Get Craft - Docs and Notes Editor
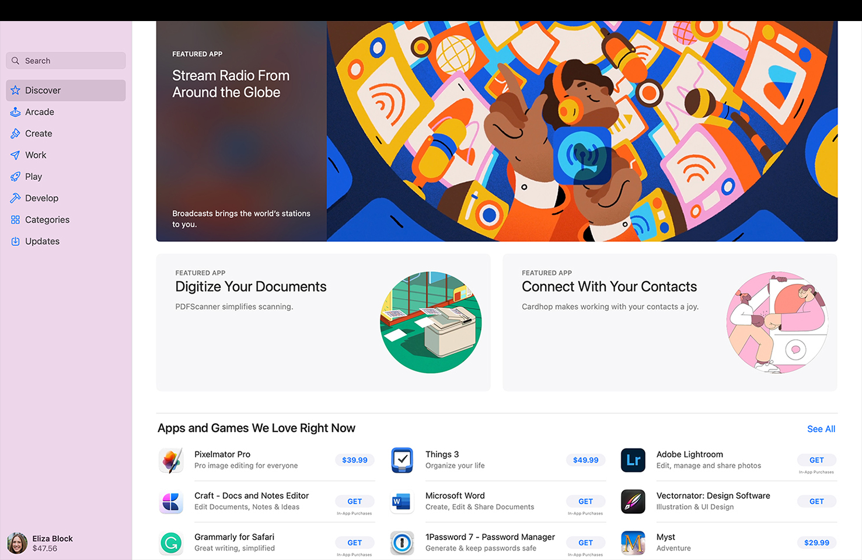Image resolution: width=862 pixels, height=560 pixels. tap(355, 502)
